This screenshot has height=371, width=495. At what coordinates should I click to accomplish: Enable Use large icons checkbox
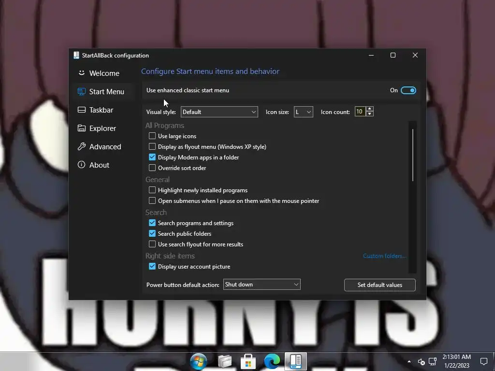(x=152, y=136)
